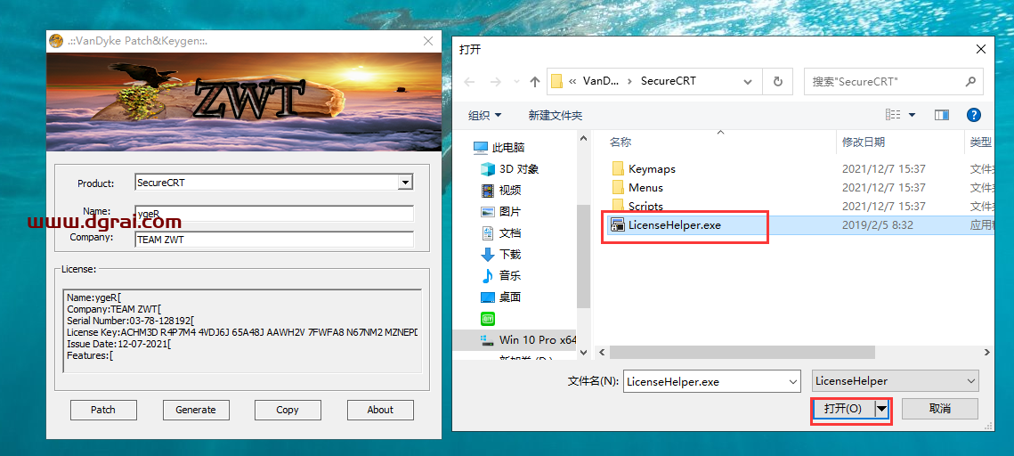
Task: Close the 打开 dialog
Action: (981, 49)
